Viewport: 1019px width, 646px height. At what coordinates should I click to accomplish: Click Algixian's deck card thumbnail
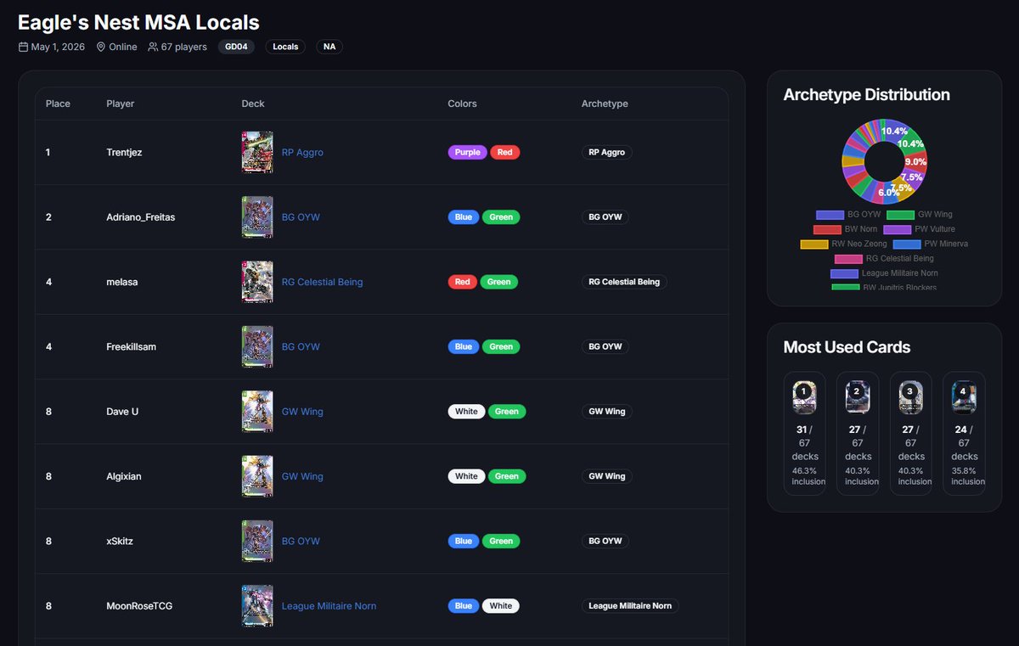[257, 476]
